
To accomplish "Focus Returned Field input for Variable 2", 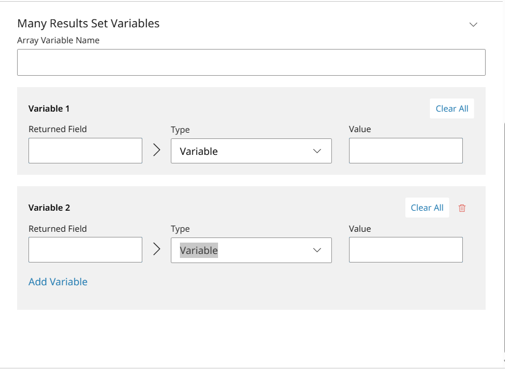I will pyautogui.click(x=85, y=250).
